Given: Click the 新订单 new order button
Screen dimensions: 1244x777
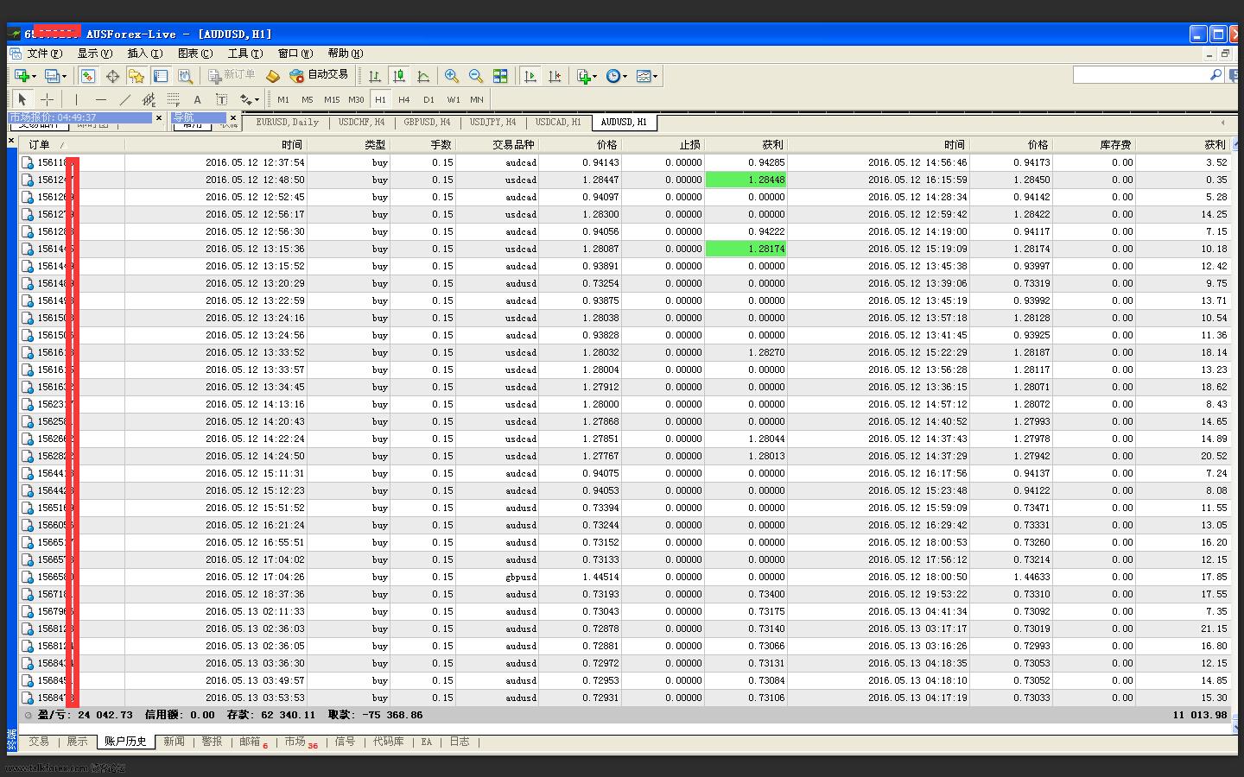Looking at the screenshot, I should click(232, 75).
